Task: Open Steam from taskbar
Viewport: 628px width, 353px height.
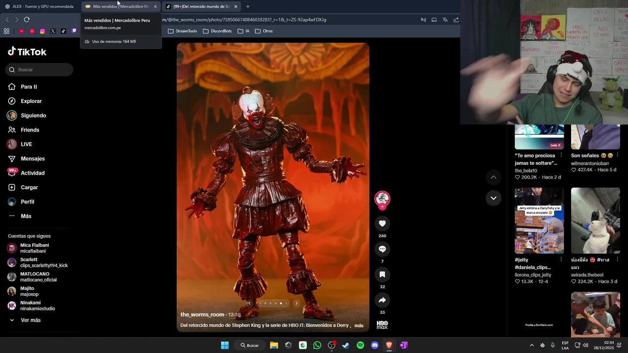Action: 346,345
